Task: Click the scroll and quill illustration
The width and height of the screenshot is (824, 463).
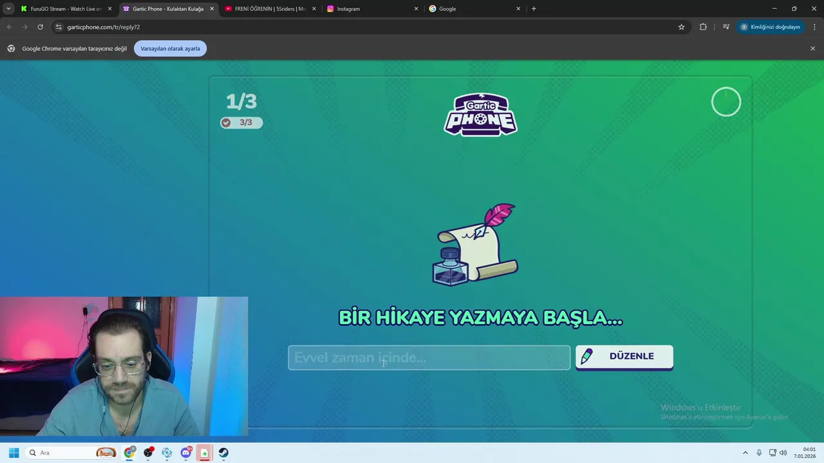Action: (476, 244)
